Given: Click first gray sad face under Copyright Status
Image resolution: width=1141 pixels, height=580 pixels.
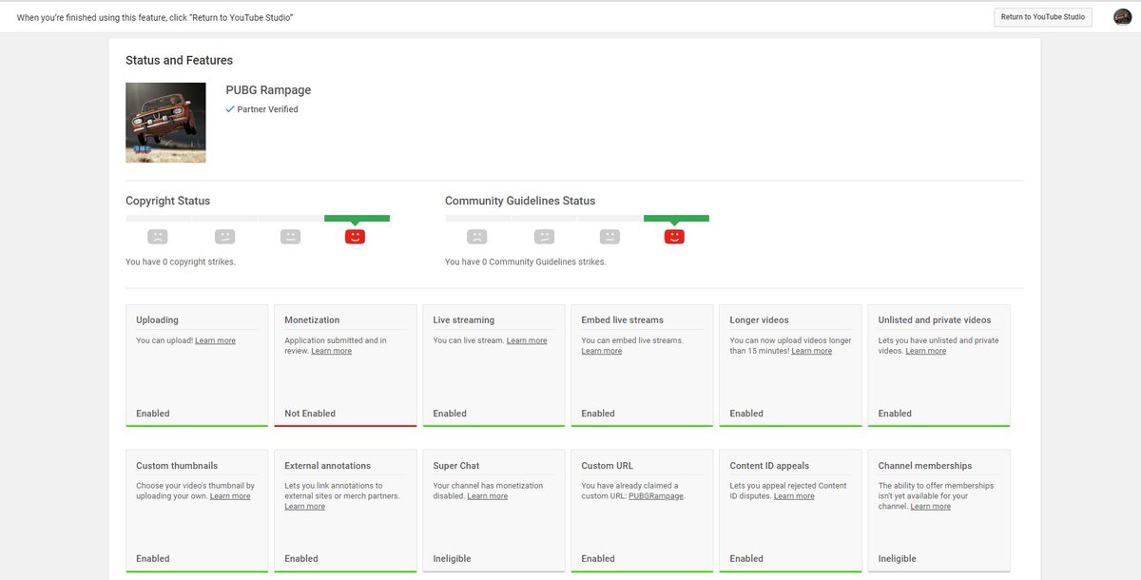Looking at the screenshot, I should pyautogui.click(x=158, y=237).
